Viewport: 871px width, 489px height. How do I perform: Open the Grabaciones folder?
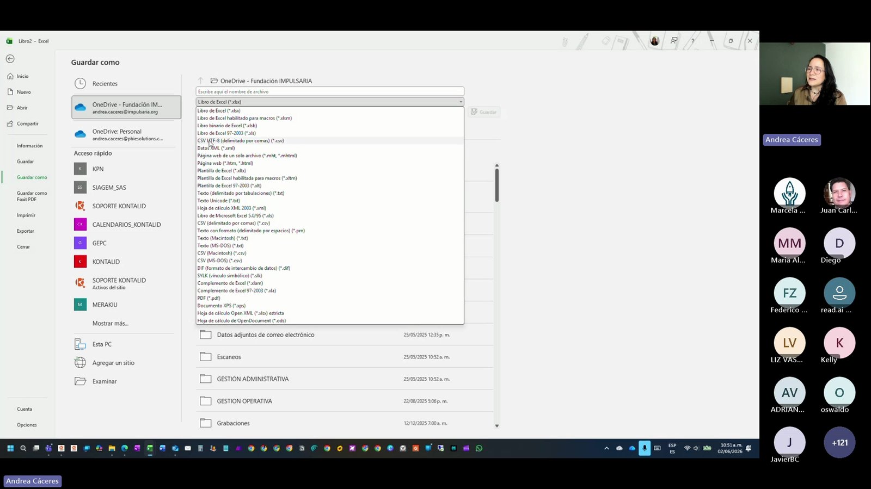(345, 423)
